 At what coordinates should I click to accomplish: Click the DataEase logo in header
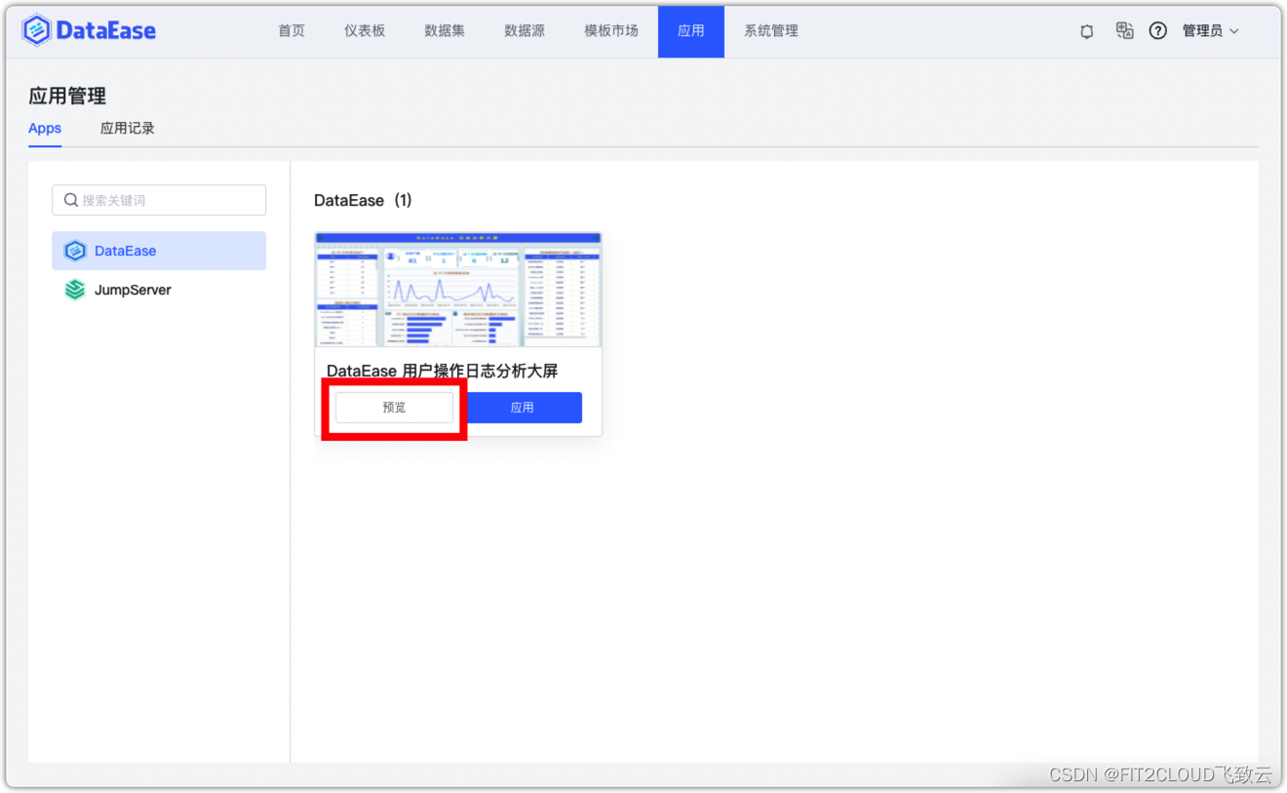click(90, 30)
